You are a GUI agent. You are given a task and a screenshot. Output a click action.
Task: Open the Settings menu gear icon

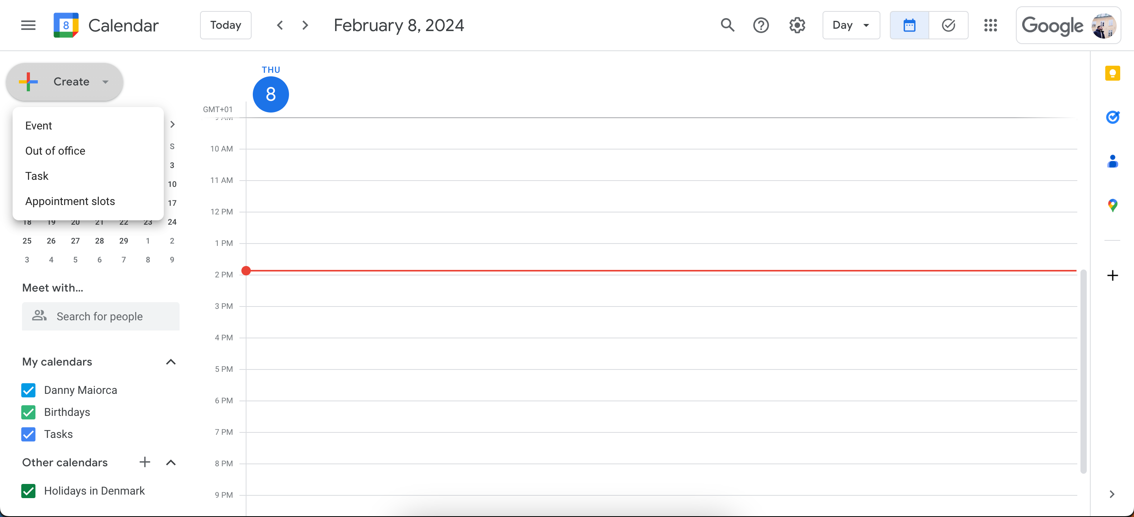[797, 25]
